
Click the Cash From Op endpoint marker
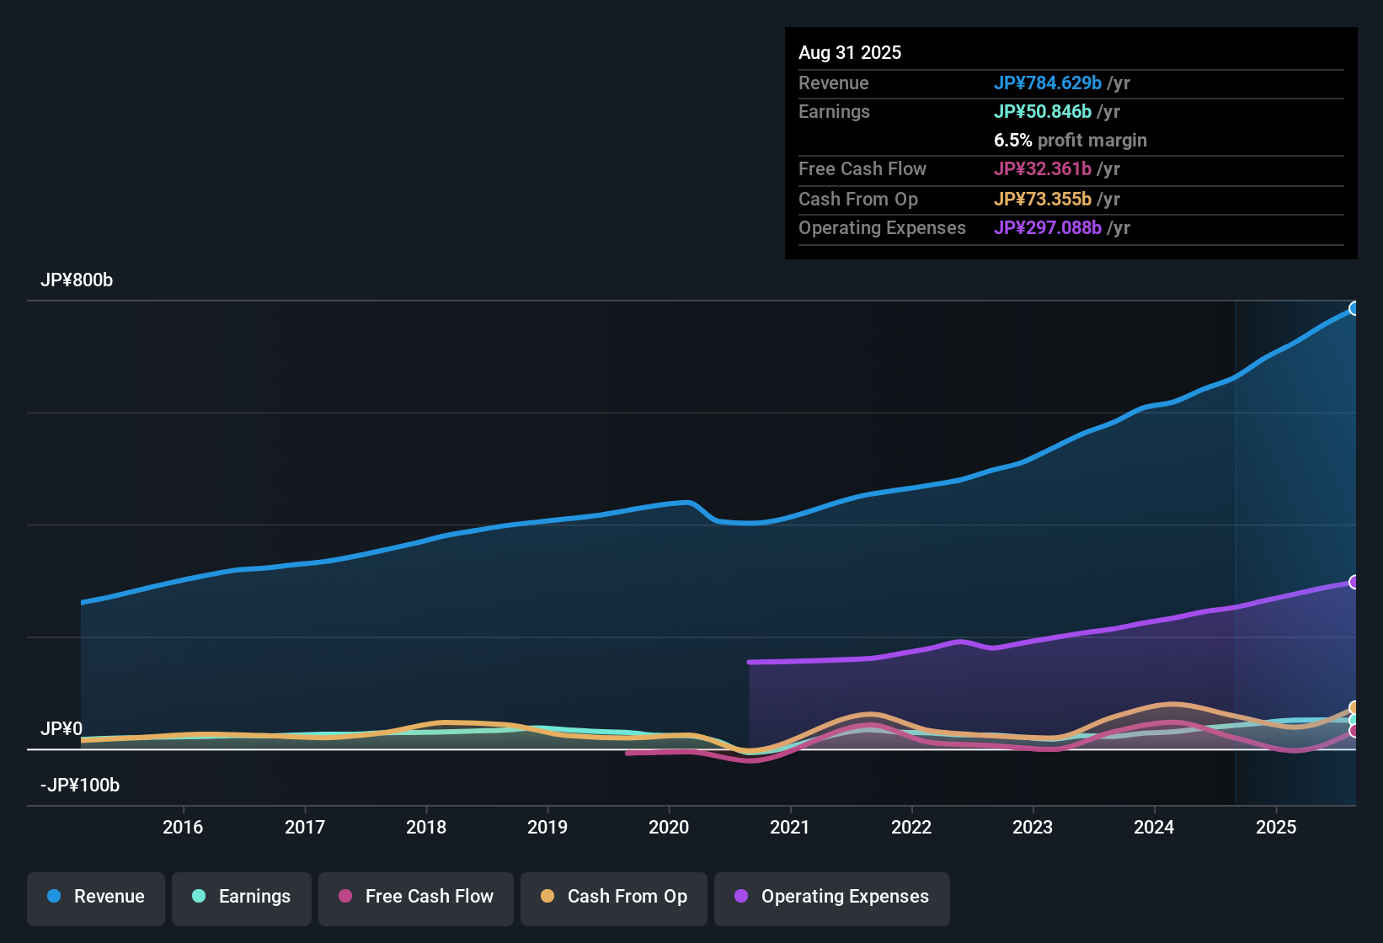(1354, 707)
